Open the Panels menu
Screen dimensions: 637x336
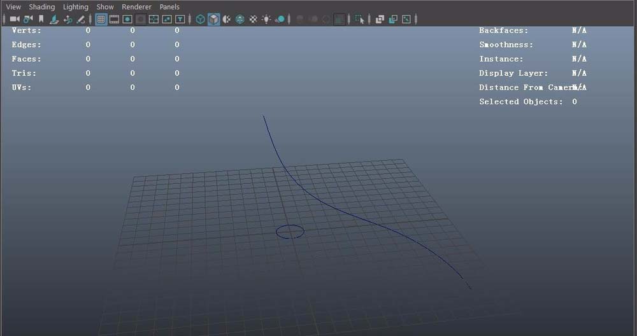(169, 7)
